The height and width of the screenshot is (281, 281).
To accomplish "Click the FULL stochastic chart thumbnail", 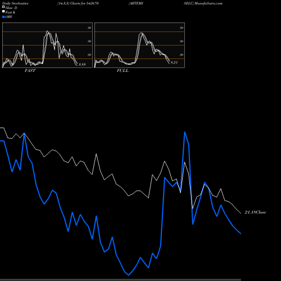I will (139, 45).
